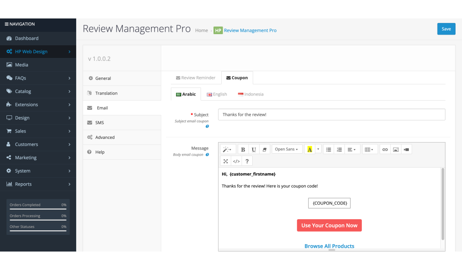
Task: Click the eraser clear-formatting icon
Action: (264, 150)
